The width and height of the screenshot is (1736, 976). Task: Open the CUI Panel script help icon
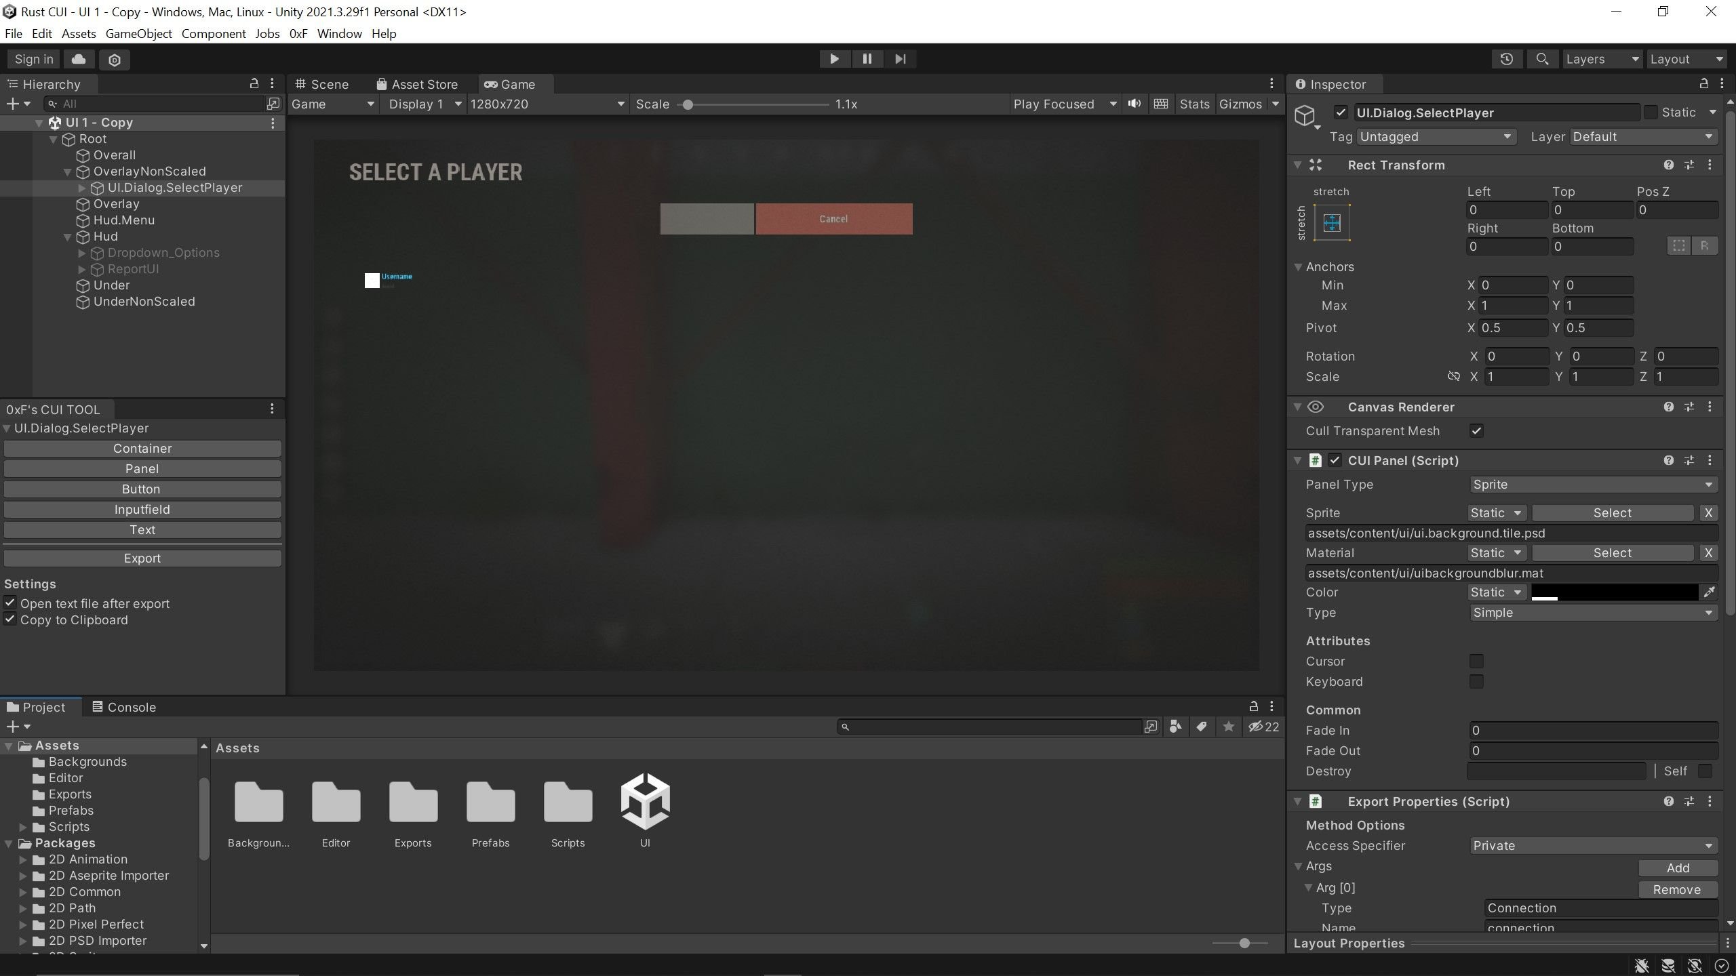click(1668, 460)
